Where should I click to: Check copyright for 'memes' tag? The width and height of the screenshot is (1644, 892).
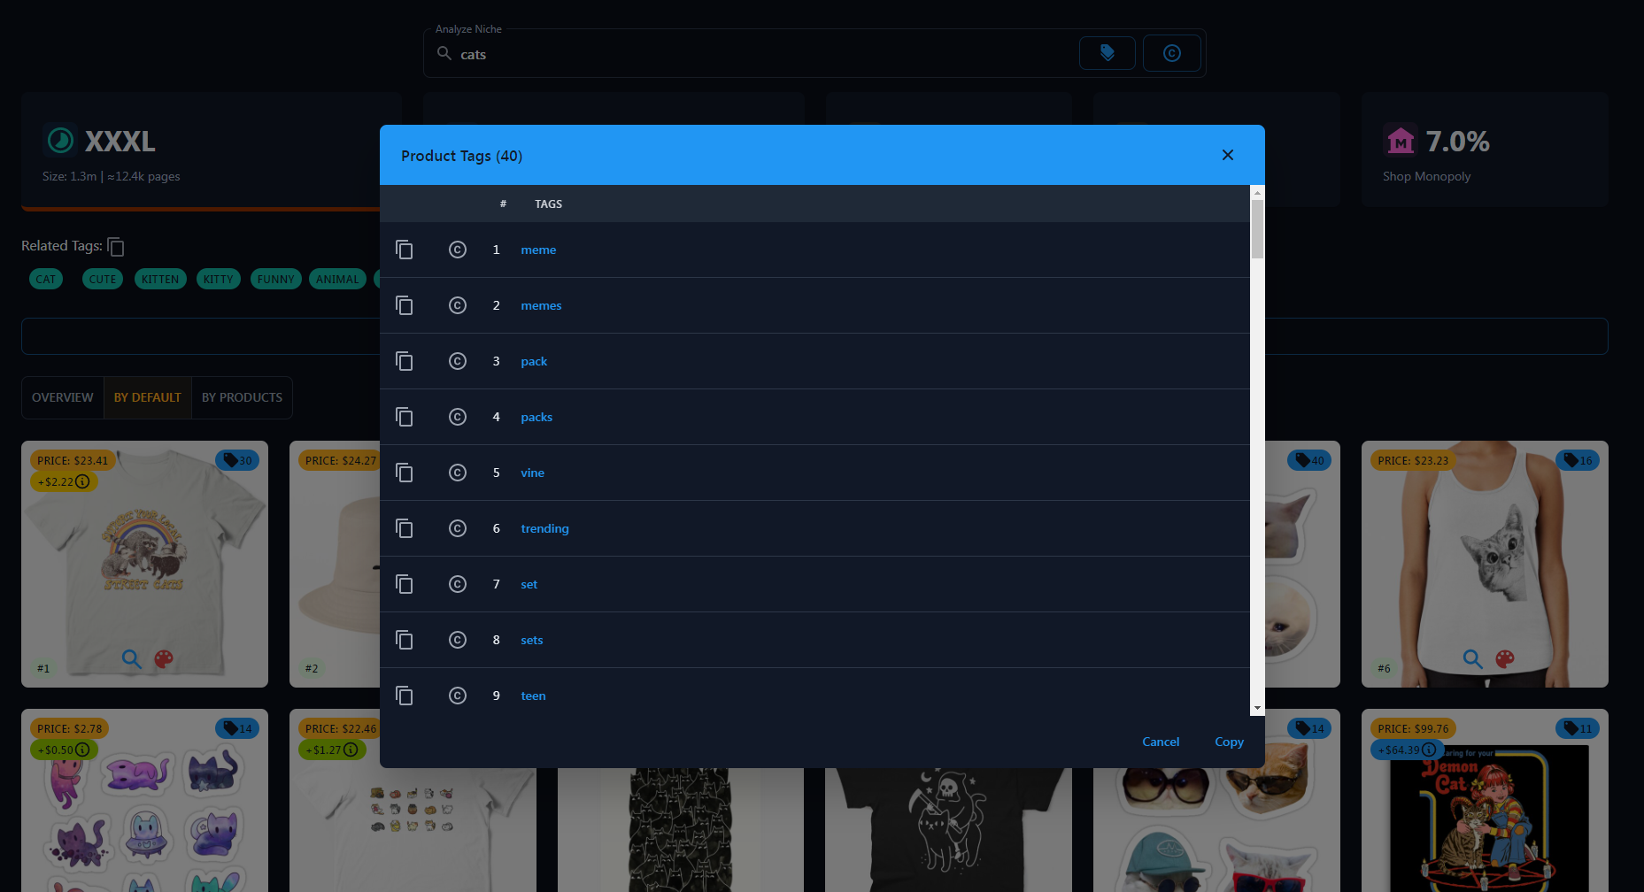(458, 305)
